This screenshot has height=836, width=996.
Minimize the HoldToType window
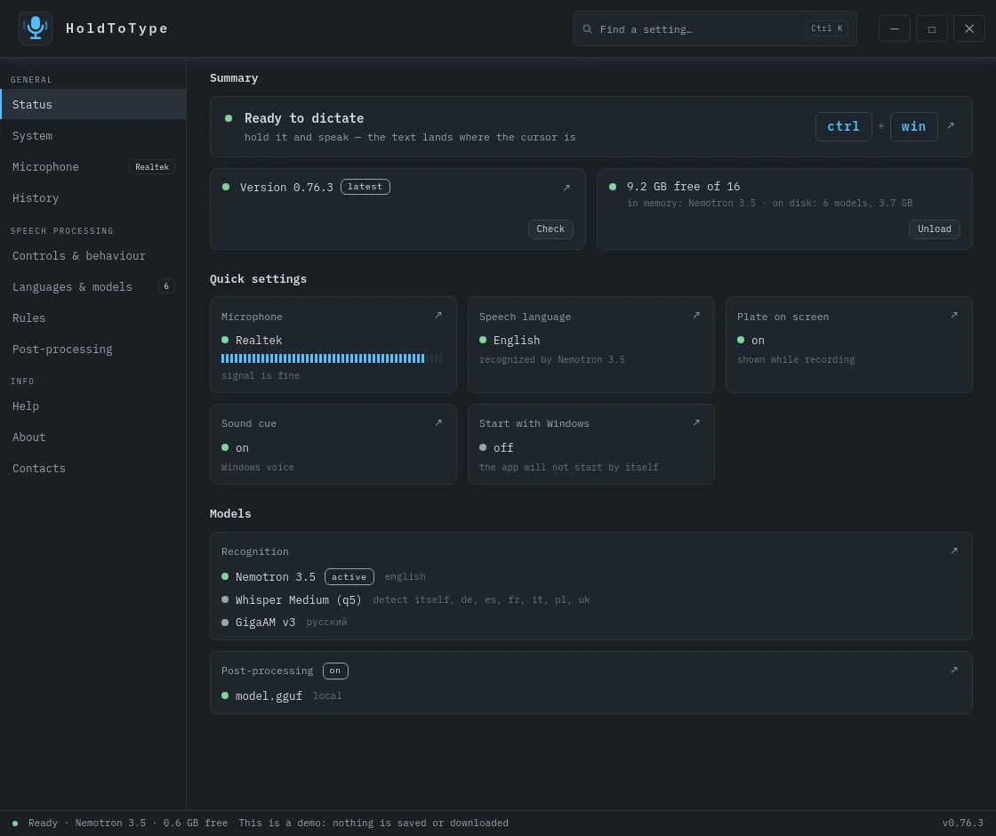click(x=895, y=28)
